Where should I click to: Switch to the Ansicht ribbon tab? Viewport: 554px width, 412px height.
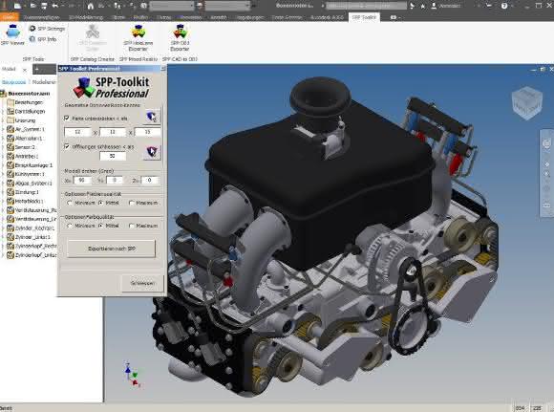coord(219,17)
